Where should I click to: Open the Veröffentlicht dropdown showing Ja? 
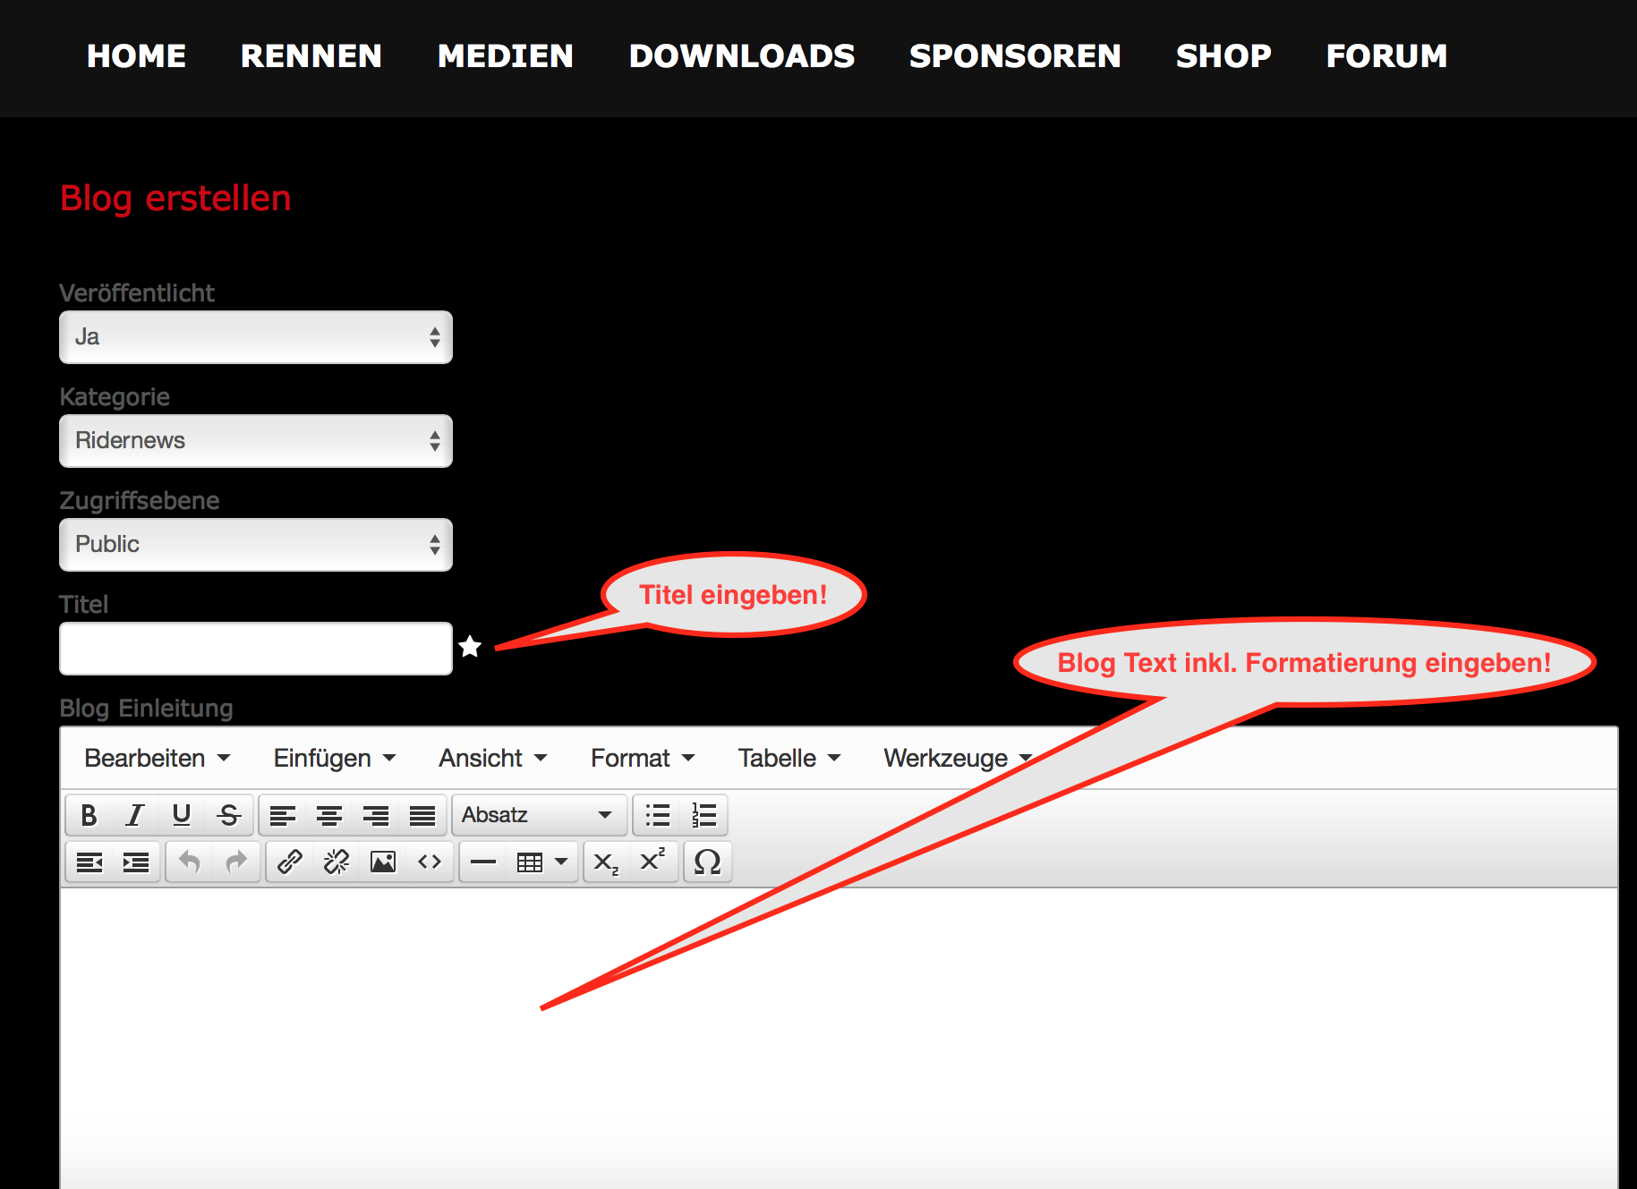[256, 337]
